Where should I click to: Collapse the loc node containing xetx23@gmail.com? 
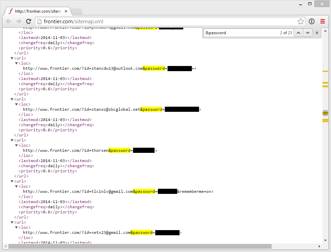[x=16, y=227]
